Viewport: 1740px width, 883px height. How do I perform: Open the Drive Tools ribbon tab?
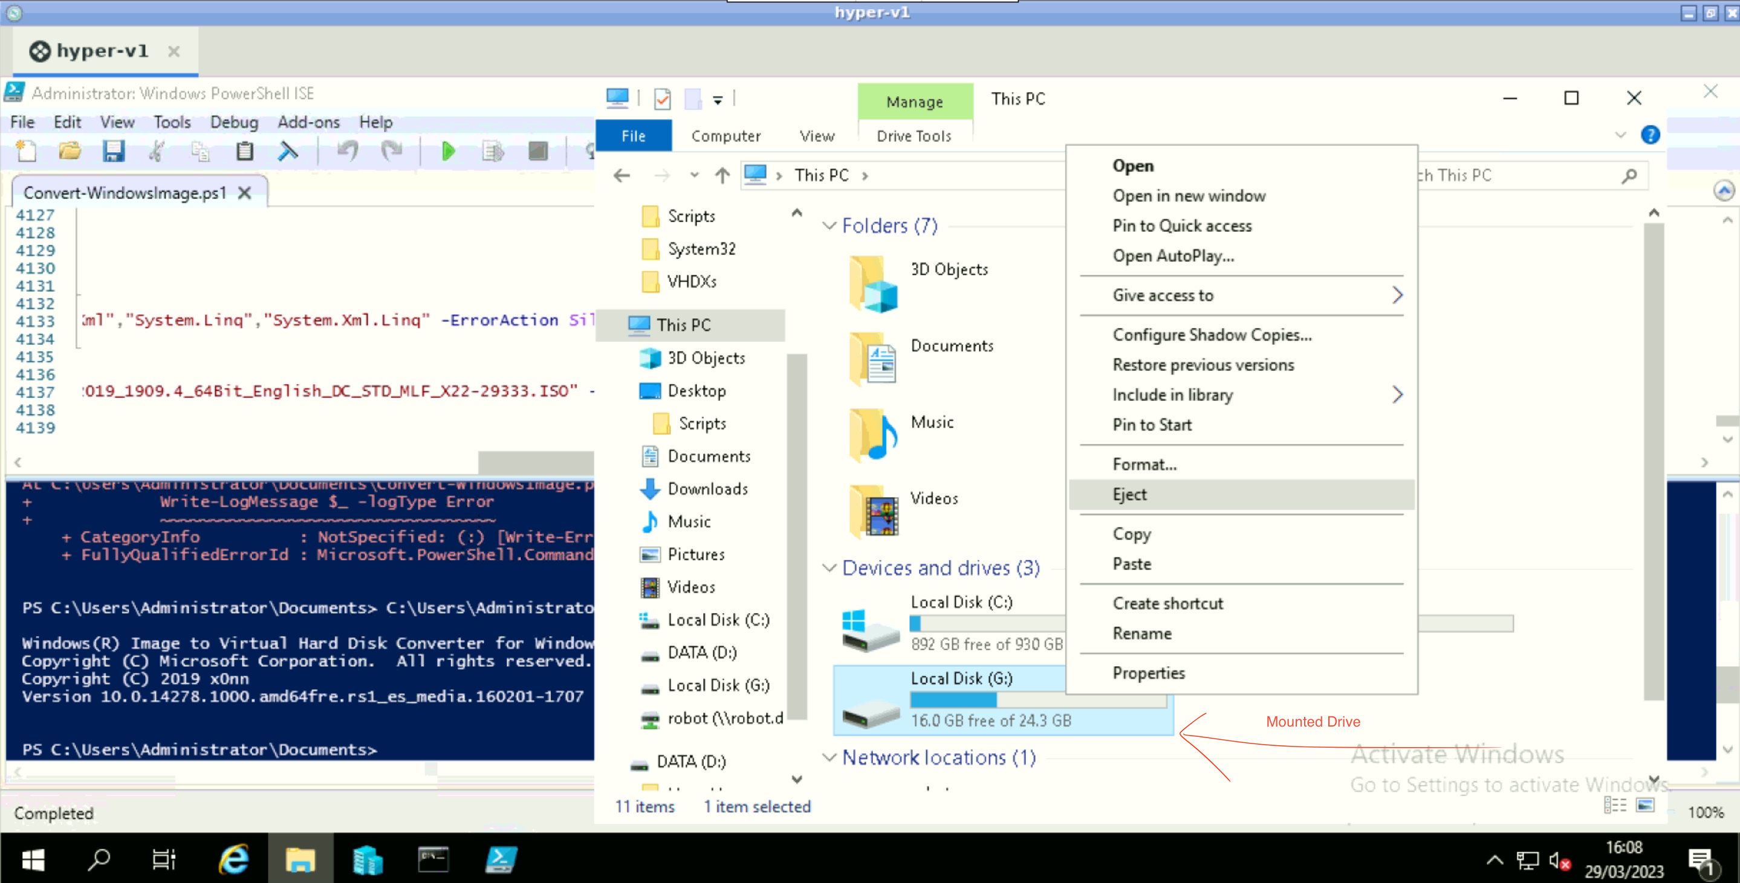914,135
